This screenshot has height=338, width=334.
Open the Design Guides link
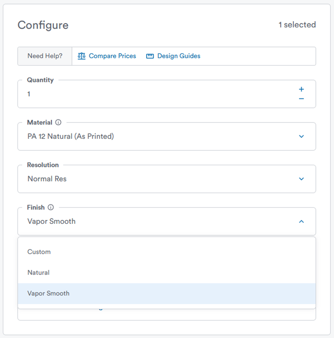point(179,56)
